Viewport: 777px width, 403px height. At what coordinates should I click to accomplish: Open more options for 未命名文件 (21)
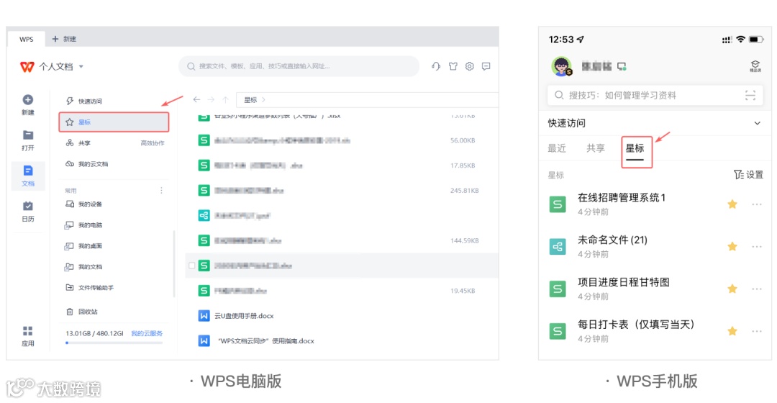click(x=757, y=246)
